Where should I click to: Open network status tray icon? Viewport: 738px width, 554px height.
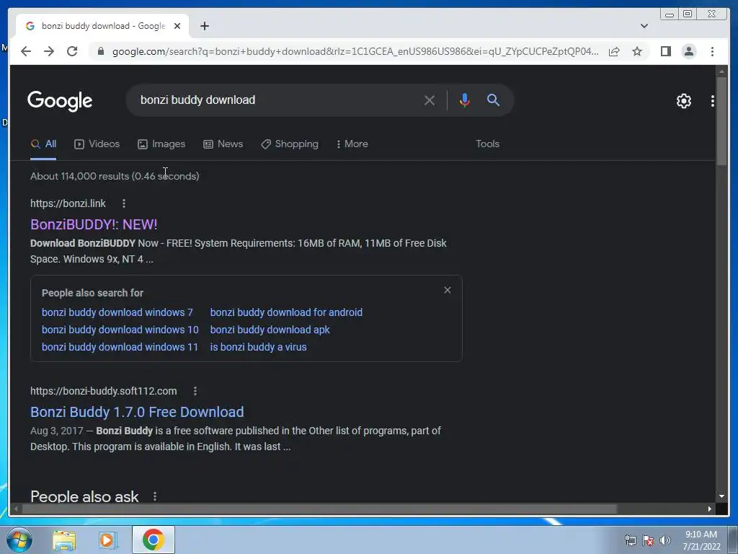coord(630,540)
